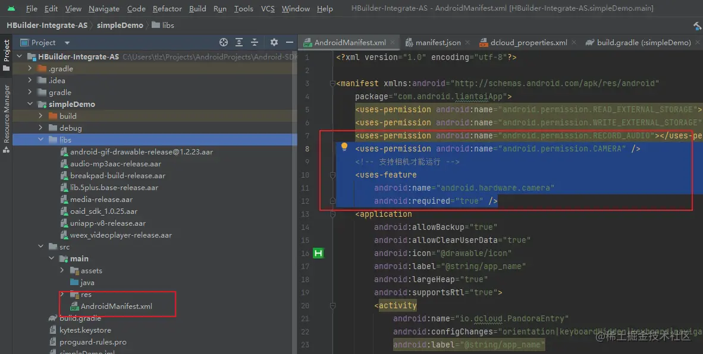This screenshot has width=703, height=354.
Task: Open the Tools menu
Action: 244,8
